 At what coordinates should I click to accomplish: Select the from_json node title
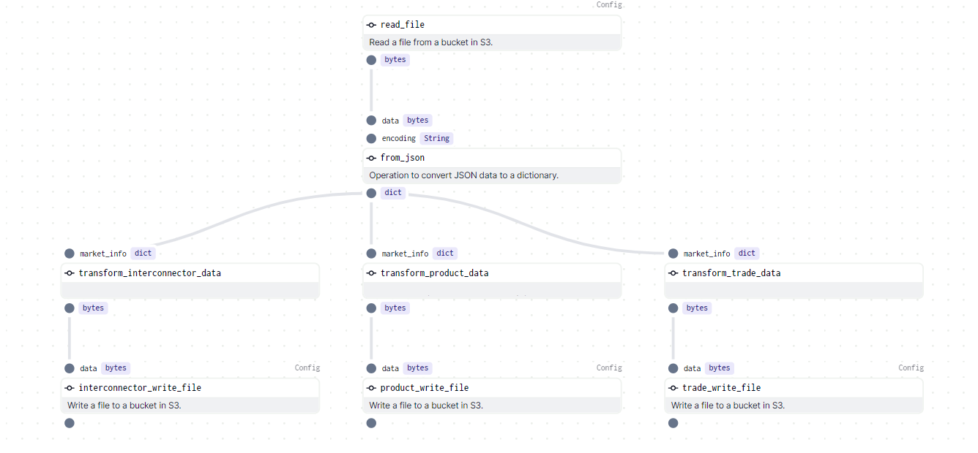tap(402, 157)
